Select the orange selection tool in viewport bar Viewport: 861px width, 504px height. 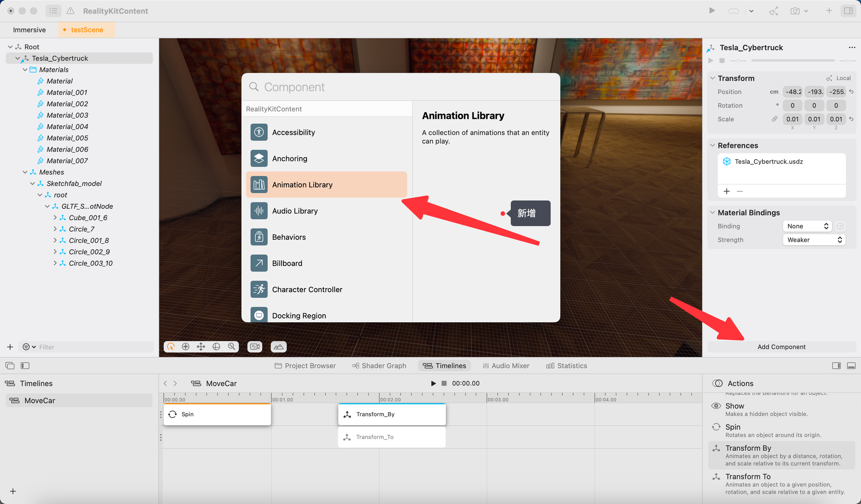tap(171, 346)
